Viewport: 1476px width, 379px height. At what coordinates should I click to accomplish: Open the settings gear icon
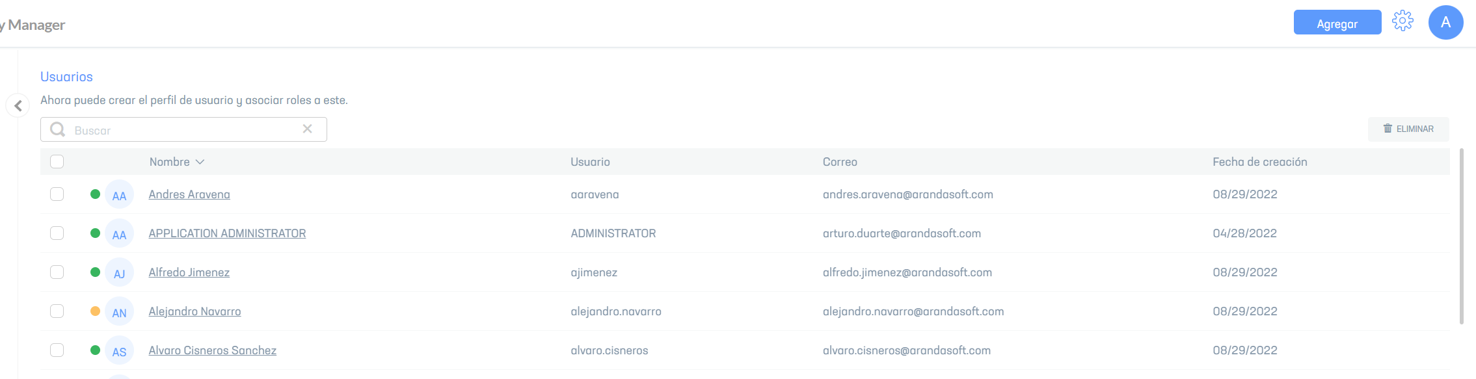click(1402, 21)
